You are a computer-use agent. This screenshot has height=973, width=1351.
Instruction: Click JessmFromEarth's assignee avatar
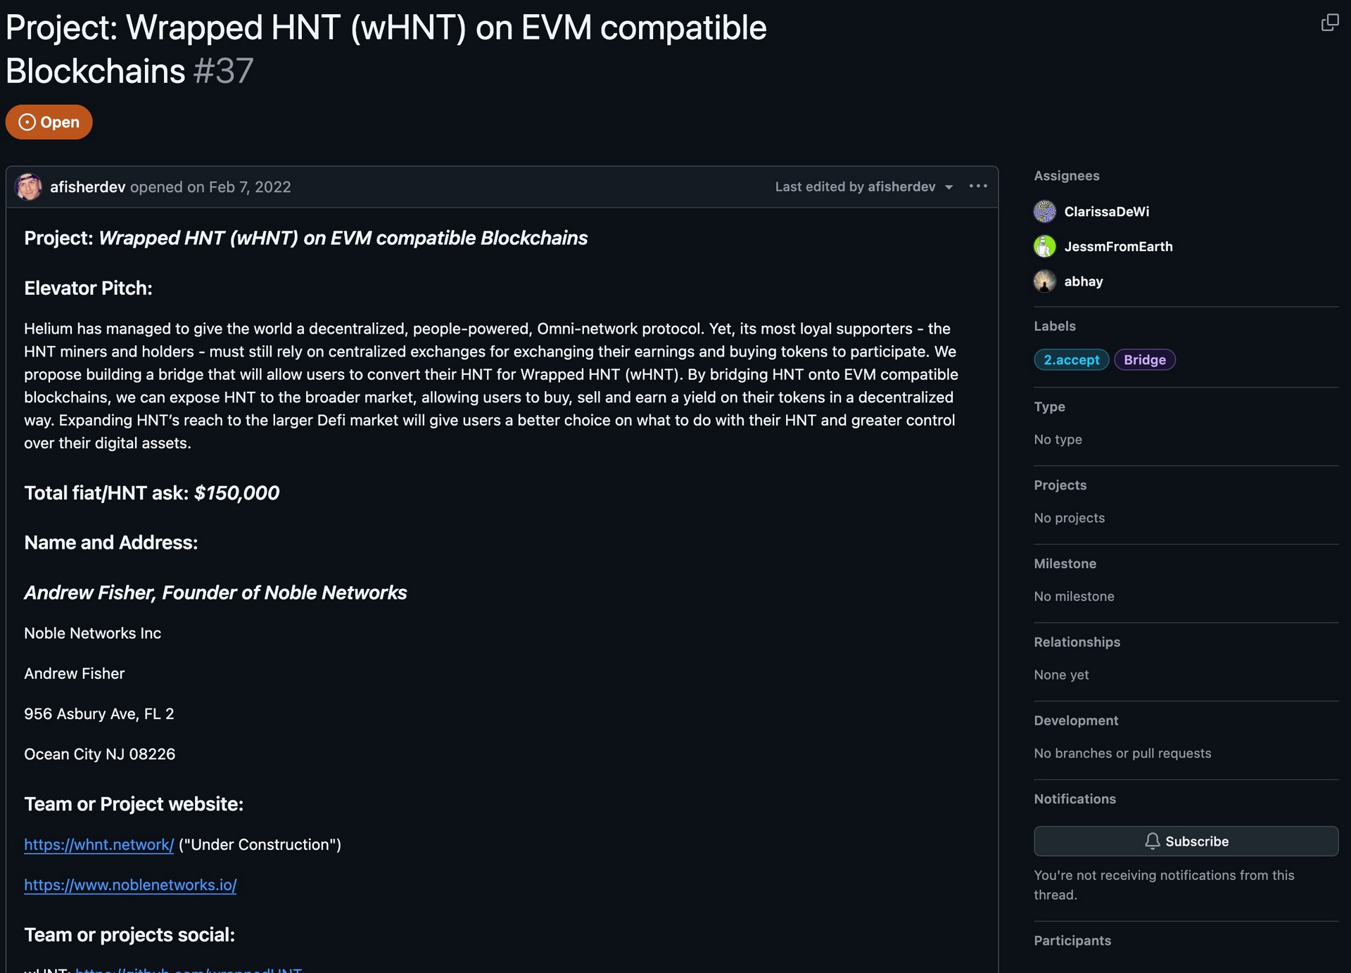(x=1045, y=246)
